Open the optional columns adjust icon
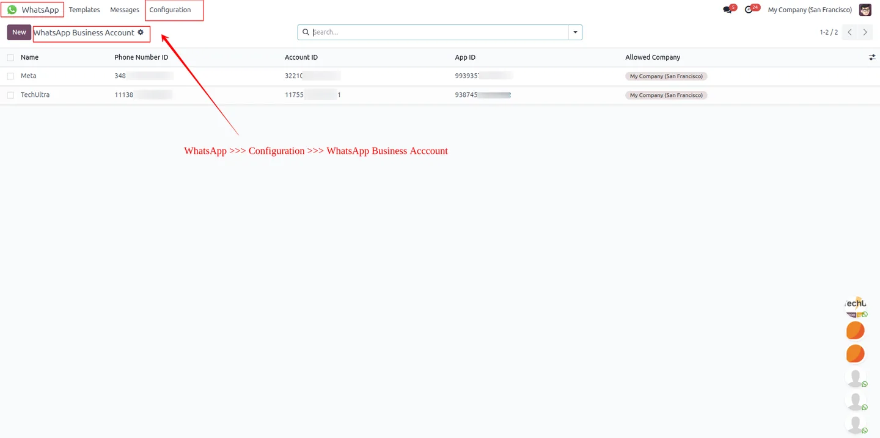This screenshot has width=880, height=438. (x=872, y=57)
